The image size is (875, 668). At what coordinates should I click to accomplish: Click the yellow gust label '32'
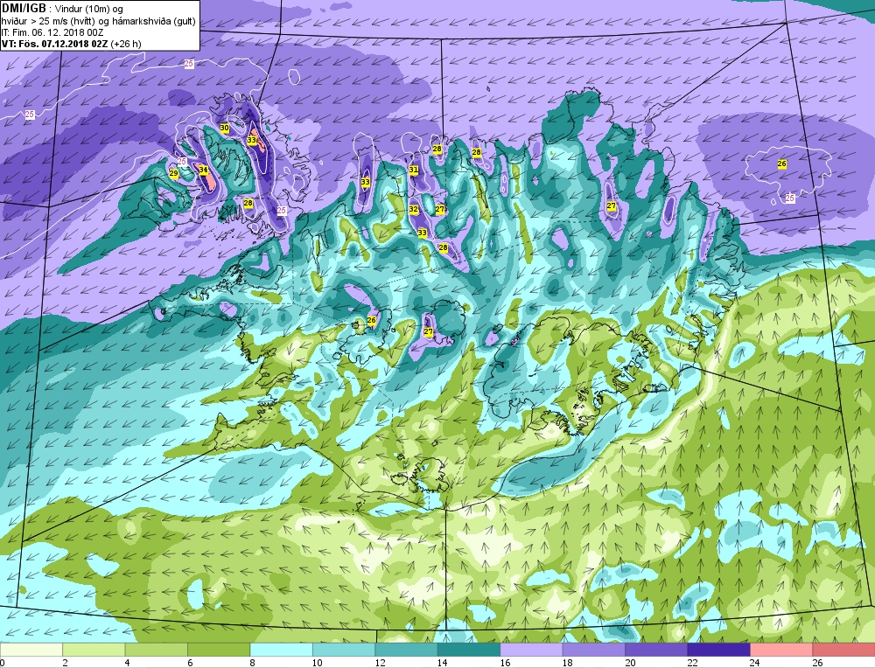point(414,209)
